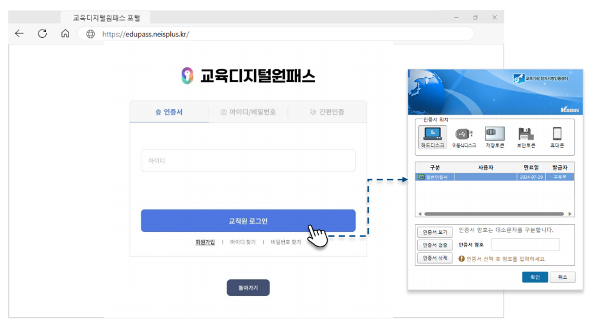The height and width of the screenshot is (328, 599).
Task: Select 하드디스크 certificate location
Action: click(433, 137)
